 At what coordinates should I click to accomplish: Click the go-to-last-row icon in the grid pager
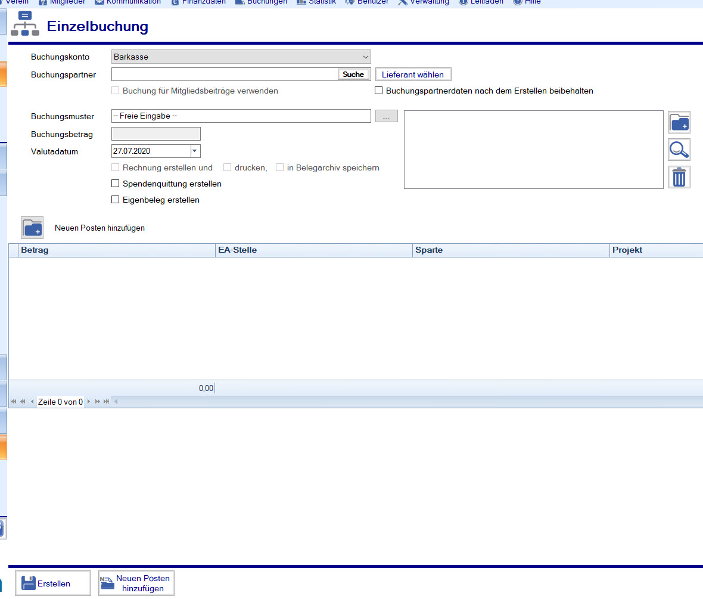pyautogui.click(x=107, y=401)
